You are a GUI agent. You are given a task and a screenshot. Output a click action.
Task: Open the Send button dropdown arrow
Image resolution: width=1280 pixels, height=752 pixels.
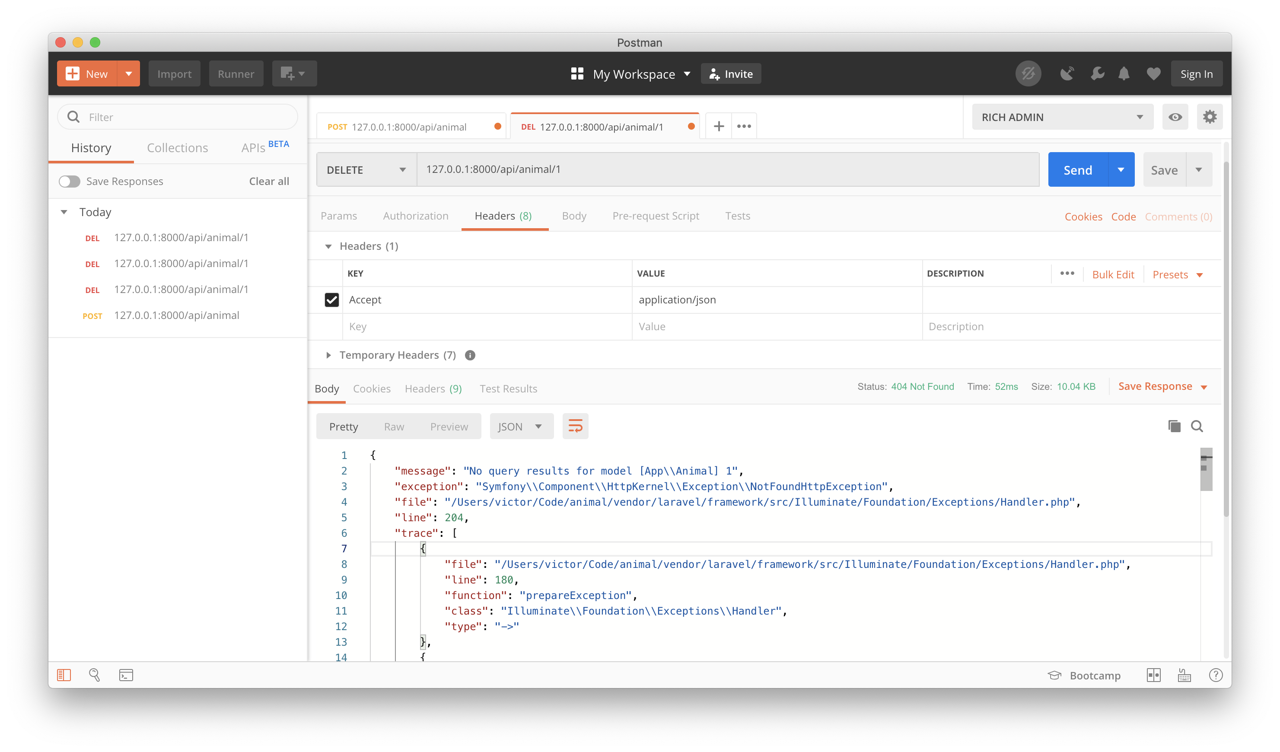(1121, 170)
